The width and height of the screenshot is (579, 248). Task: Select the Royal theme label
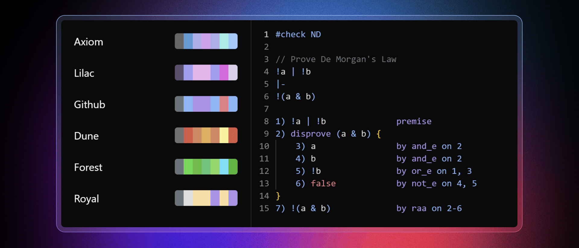tap(87, 199)
